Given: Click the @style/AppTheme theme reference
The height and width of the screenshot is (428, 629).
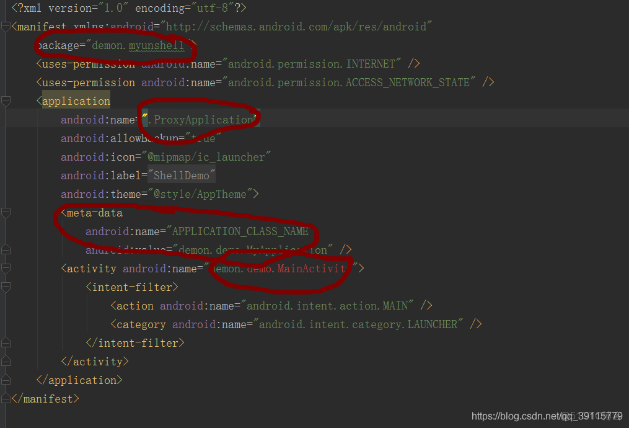Looking at the screenshot, I should pos(200,194).
